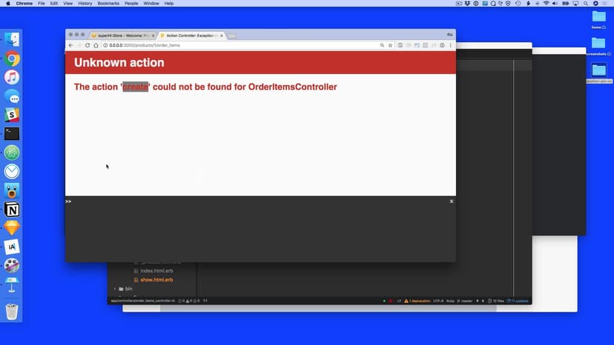This screenshot has height=345, width=614.
Task: Open Notion from the Dock
Action: [x=12, y=210]
